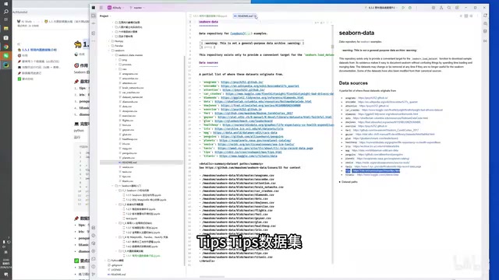Viewport: 499px width, 280px height.
Task: Open the PyCharm main hamburger menu
Action: [x=101, y=8]
